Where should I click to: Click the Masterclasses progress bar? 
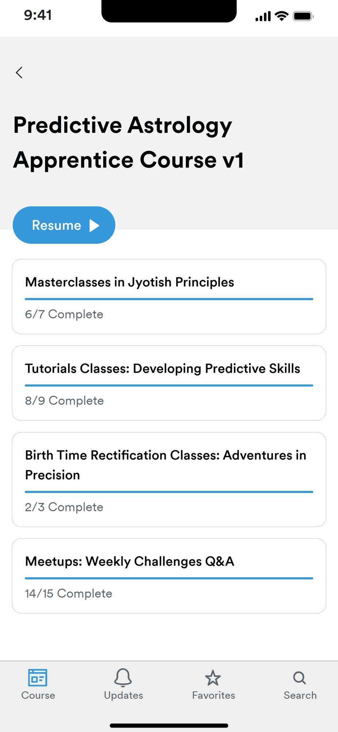[169, 299]
